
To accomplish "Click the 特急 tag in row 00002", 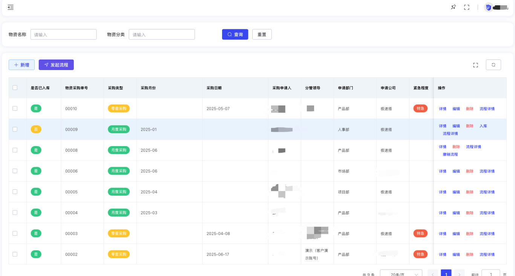I will 420,254.
